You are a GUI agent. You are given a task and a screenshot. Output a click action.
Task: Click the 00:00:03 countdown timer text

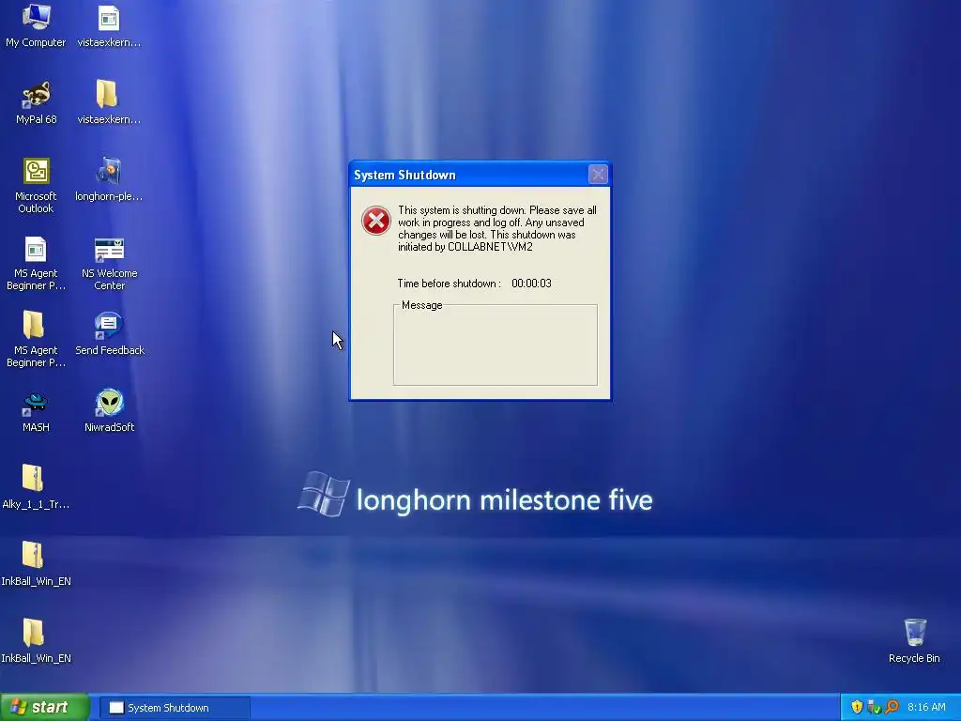point(531,284)
